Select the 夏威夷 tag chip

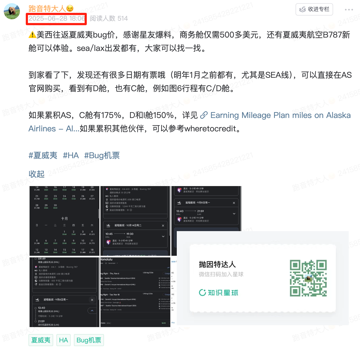point(41,340)
